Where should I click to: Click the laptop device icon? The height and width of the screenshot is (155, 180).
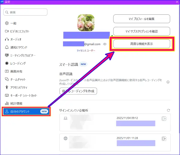[65, 118]
